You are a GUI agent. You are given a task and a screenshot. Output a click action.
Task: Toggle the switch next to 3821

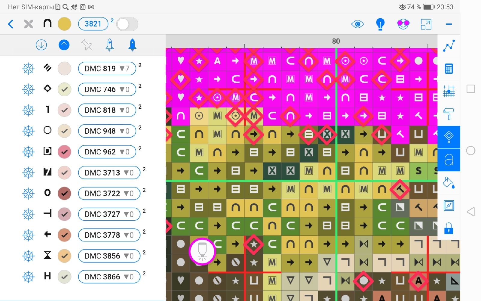[x=127, y=24]
